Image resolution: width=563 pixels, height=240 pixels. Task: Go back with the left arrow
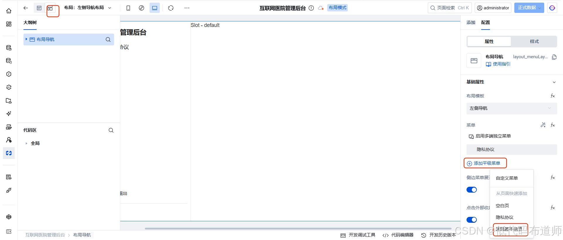pos(26,8)
